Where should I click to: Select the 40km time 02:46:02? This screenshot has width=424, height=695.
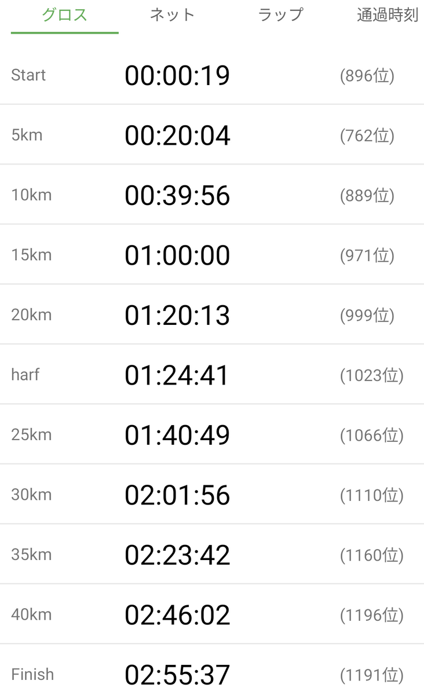click(177, 615)
